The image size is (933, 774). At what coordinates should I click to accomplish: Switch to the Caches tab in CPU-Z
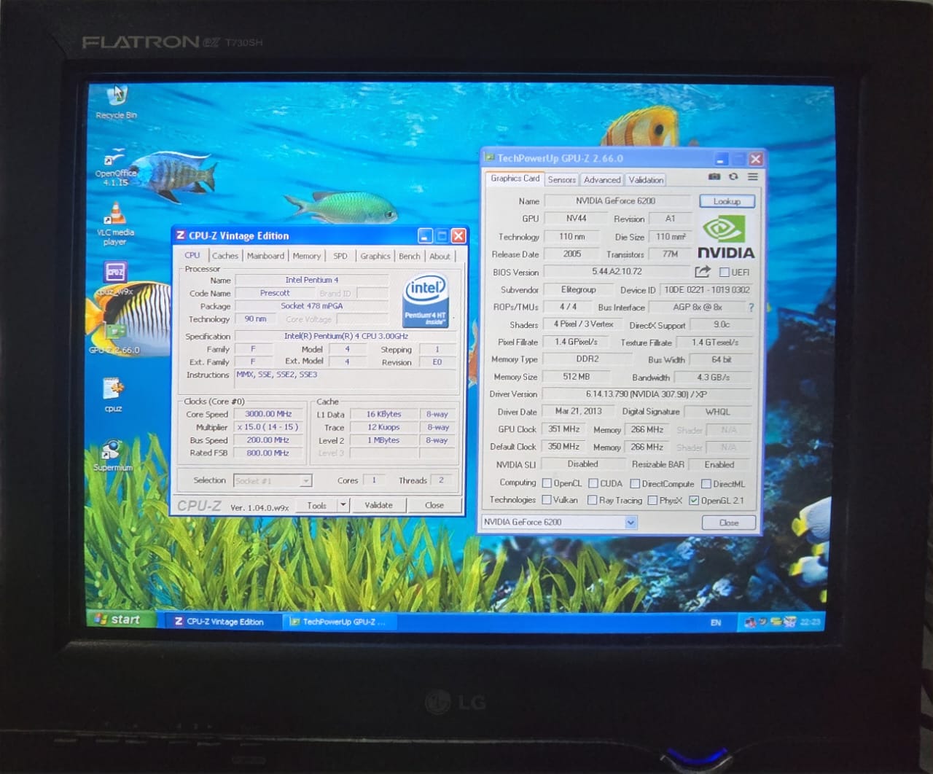tap(225, 256)
